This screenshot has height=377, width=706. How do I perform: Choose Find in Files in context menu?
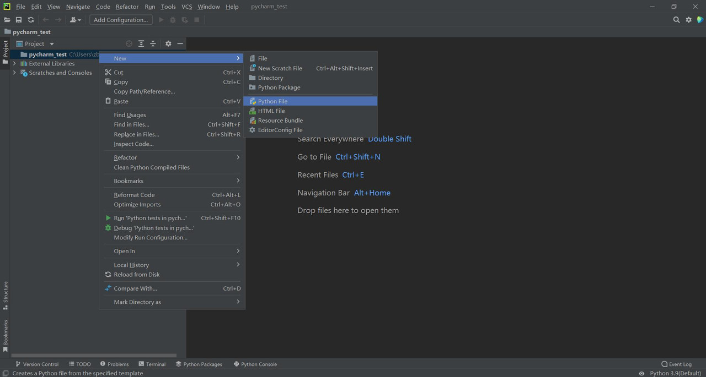click(172, 124)
